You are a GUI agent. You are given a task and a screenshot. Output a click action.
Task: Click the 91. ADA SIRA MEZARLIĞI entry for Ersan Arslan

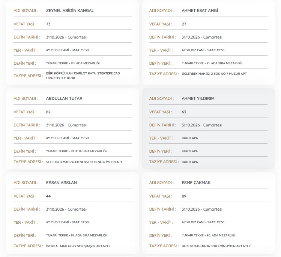(76, 235)
